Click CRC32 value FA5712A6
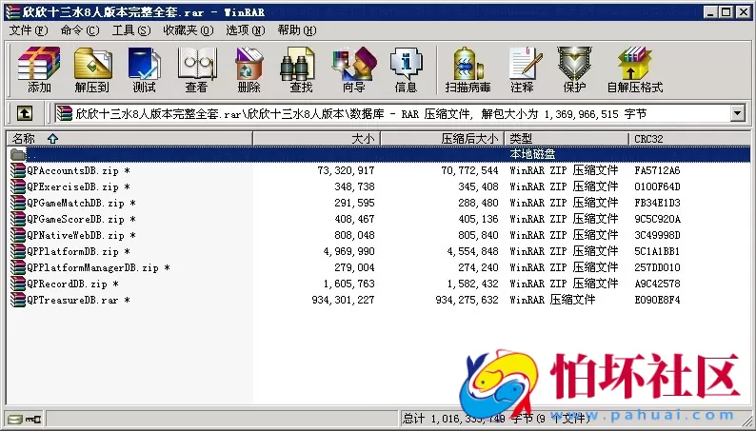This screenshot has width=756, height=431. pos(657,170)
